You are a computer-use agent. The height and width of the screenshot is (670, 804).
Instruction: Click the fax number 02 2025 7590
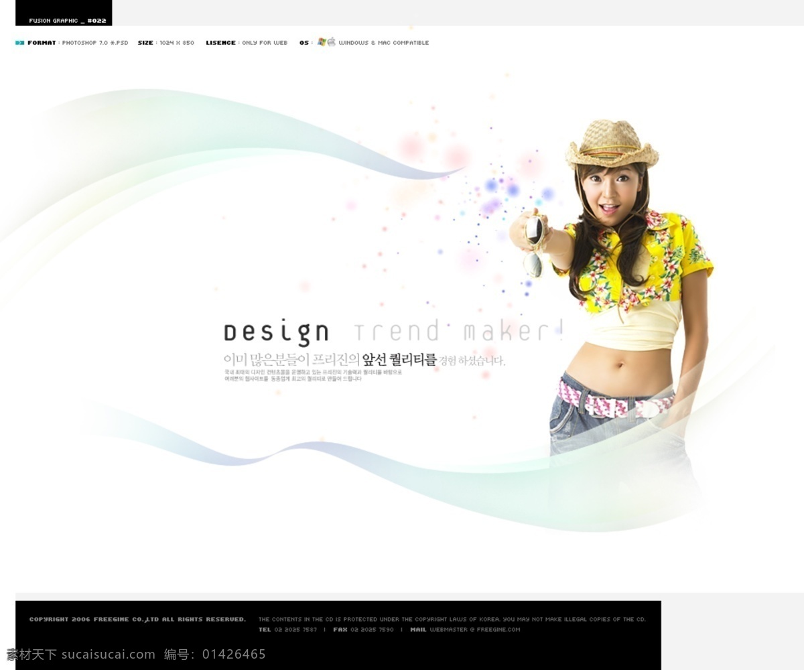pos(373,630)
